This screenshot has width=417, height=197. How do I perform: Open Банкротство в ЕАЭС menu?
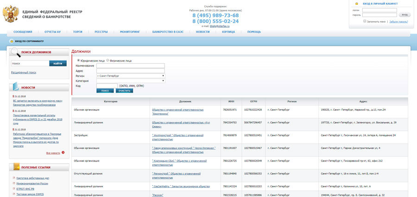click(x=168, y=32)
